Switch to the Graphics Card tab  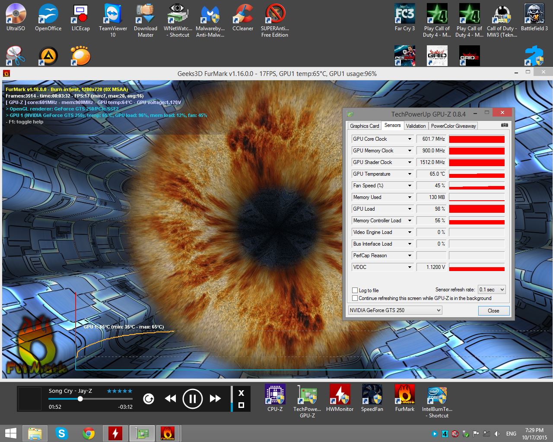364,126
